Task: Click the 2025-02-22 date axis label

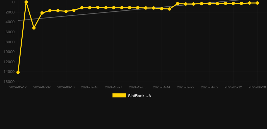Action: pyautogui.click(x=186, y=87)
